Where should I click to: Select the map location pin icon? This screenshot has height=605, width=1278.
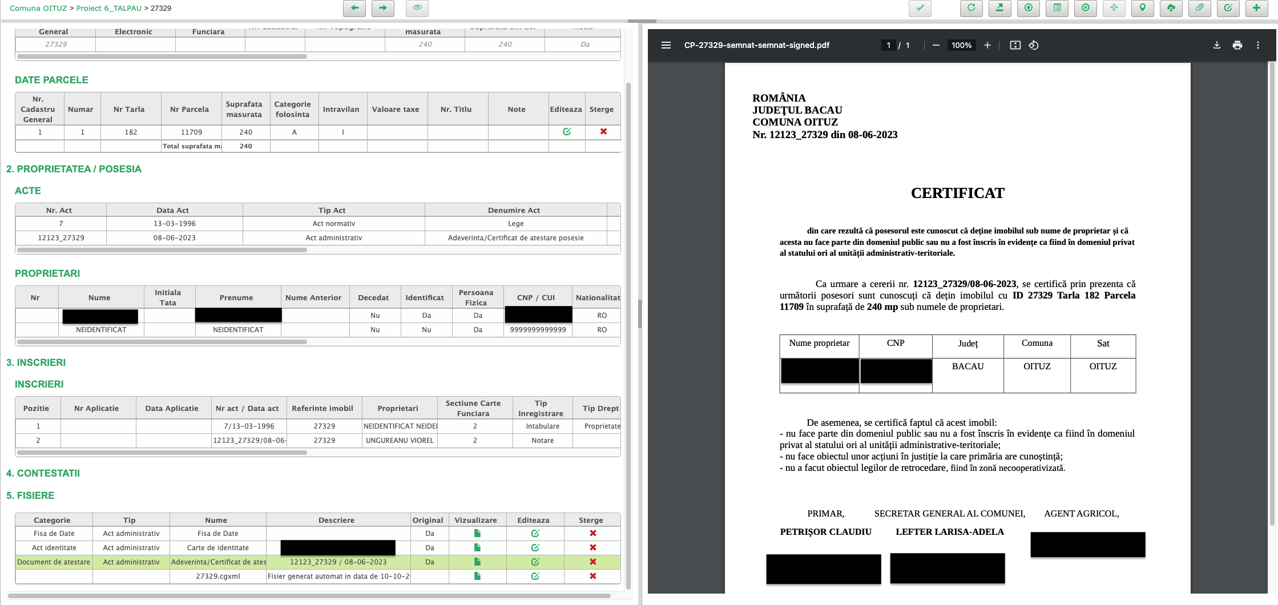tap(1142, 9)
